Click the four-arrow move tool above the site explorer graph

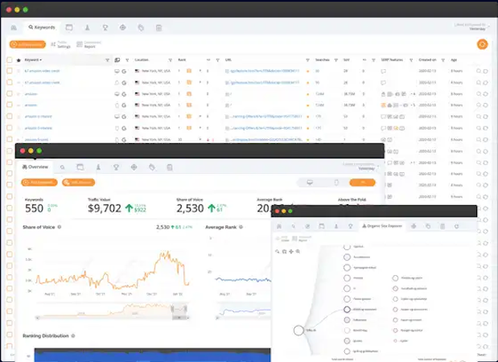click(x=291, y=252)
